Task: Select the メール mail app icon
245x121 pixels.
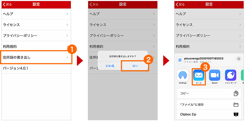Action: (x=198, y=75)
